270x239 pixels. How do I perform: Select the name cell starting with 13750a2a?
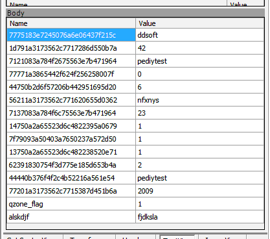[71, 152]
